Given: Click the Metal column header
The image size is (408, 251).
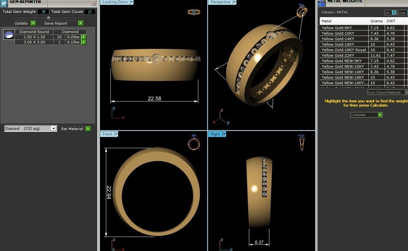Looking at the screenshot, I should 344,21.
